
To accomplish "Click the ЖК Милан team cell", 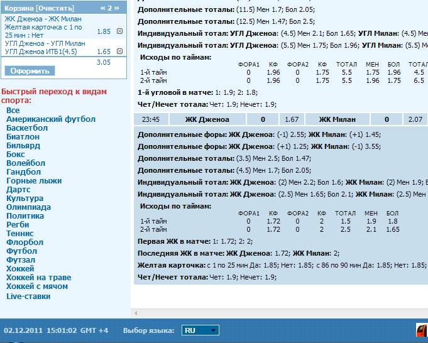I will (337, 119).
